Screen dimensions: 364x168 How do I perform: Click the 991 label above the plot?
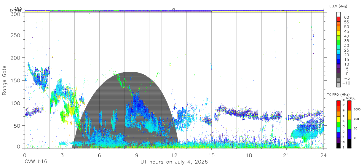tap(174, 9)
